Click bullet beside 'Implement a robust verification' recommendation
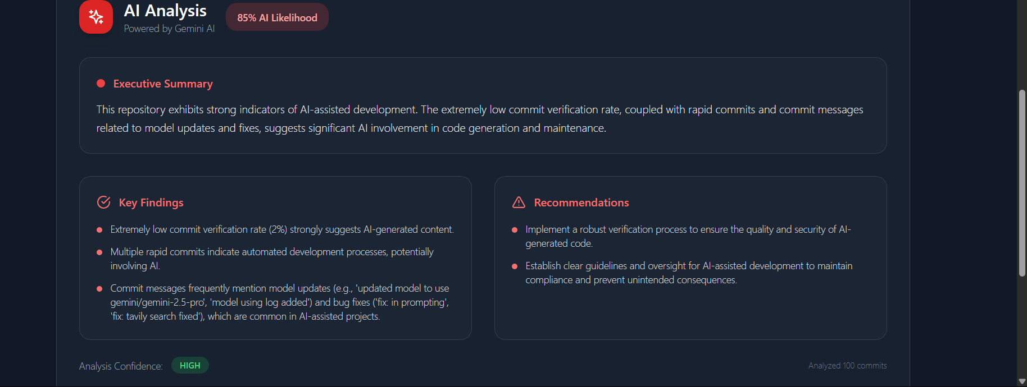The height and width of the screenshot is (387, 1027). [x=515, y=230]
